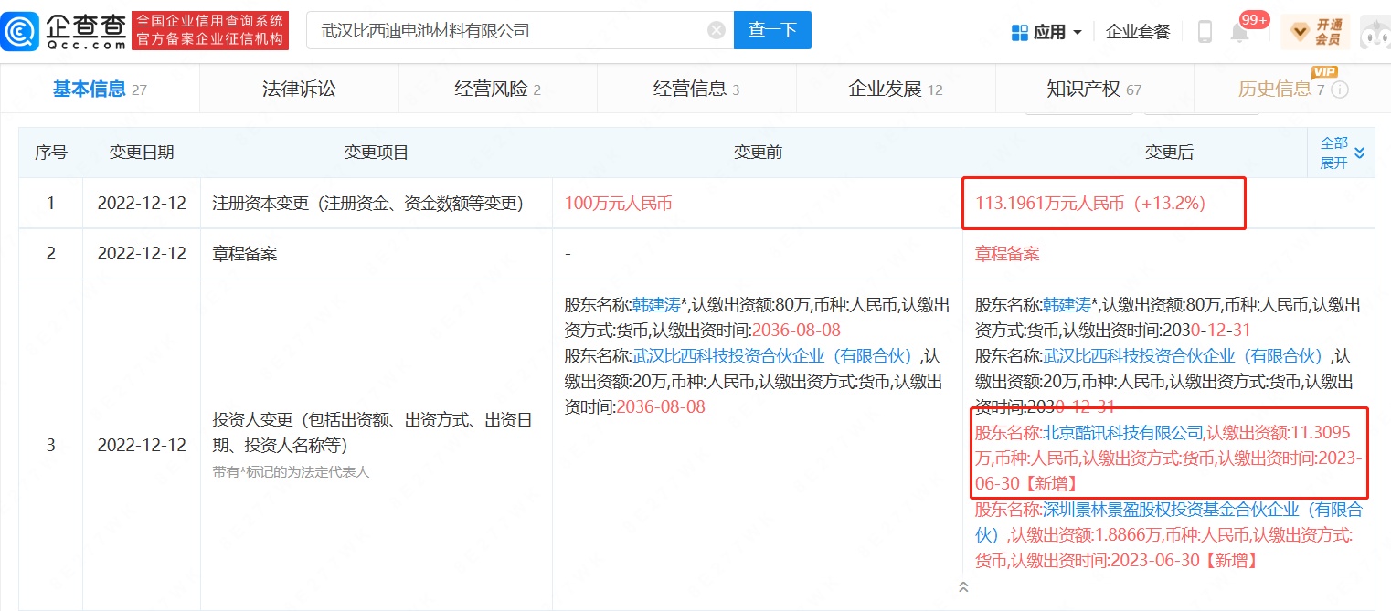Click the 变更后 column header
1391x611 pixels.
1169,153
